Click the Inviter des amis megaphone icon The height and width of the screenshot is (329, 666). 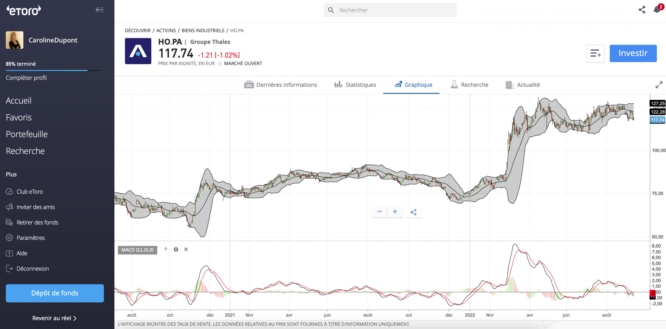coord(9,207)
